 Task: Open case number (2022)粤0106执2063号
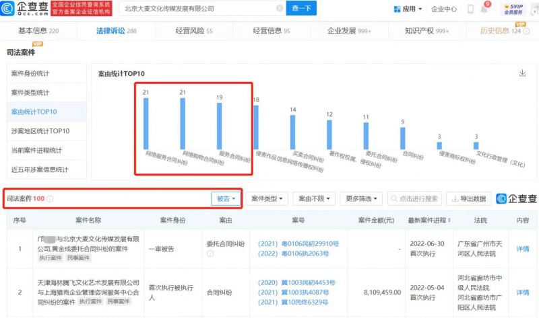point(293,254)
